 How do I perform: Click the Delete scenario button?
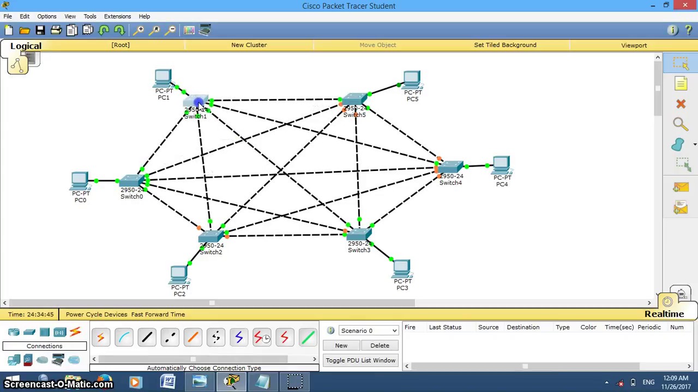click(x=380, y=346)
